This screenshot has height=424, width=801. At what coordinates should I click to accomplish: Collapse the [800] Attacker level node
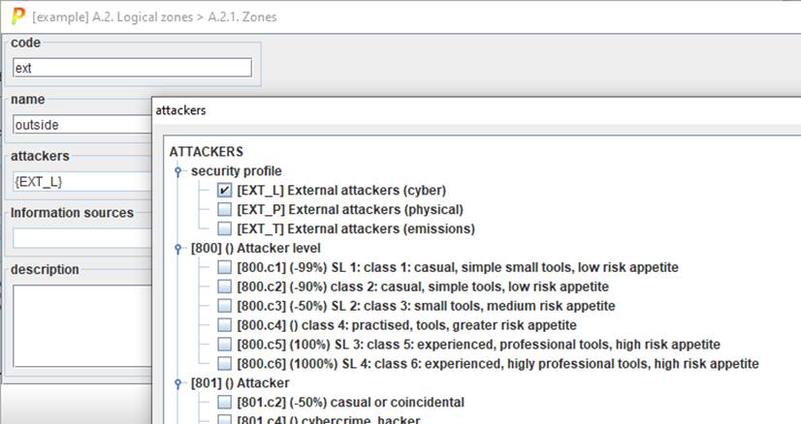[x=178, y=249]
